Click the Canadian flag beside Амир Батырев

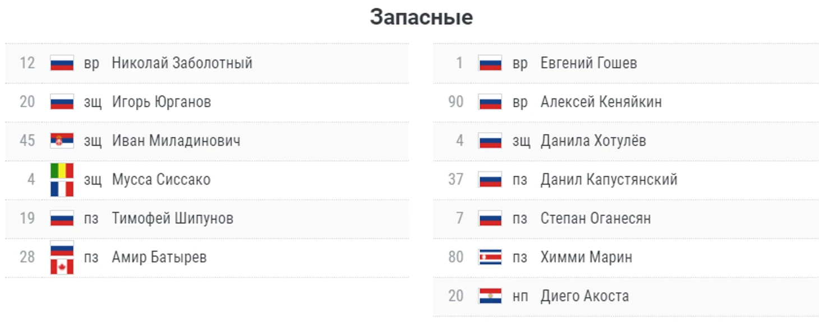[62, 266]
